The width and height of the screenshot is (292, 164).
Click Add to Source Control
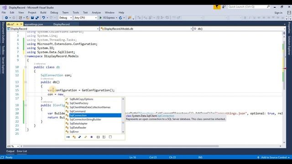coord(274,158)
